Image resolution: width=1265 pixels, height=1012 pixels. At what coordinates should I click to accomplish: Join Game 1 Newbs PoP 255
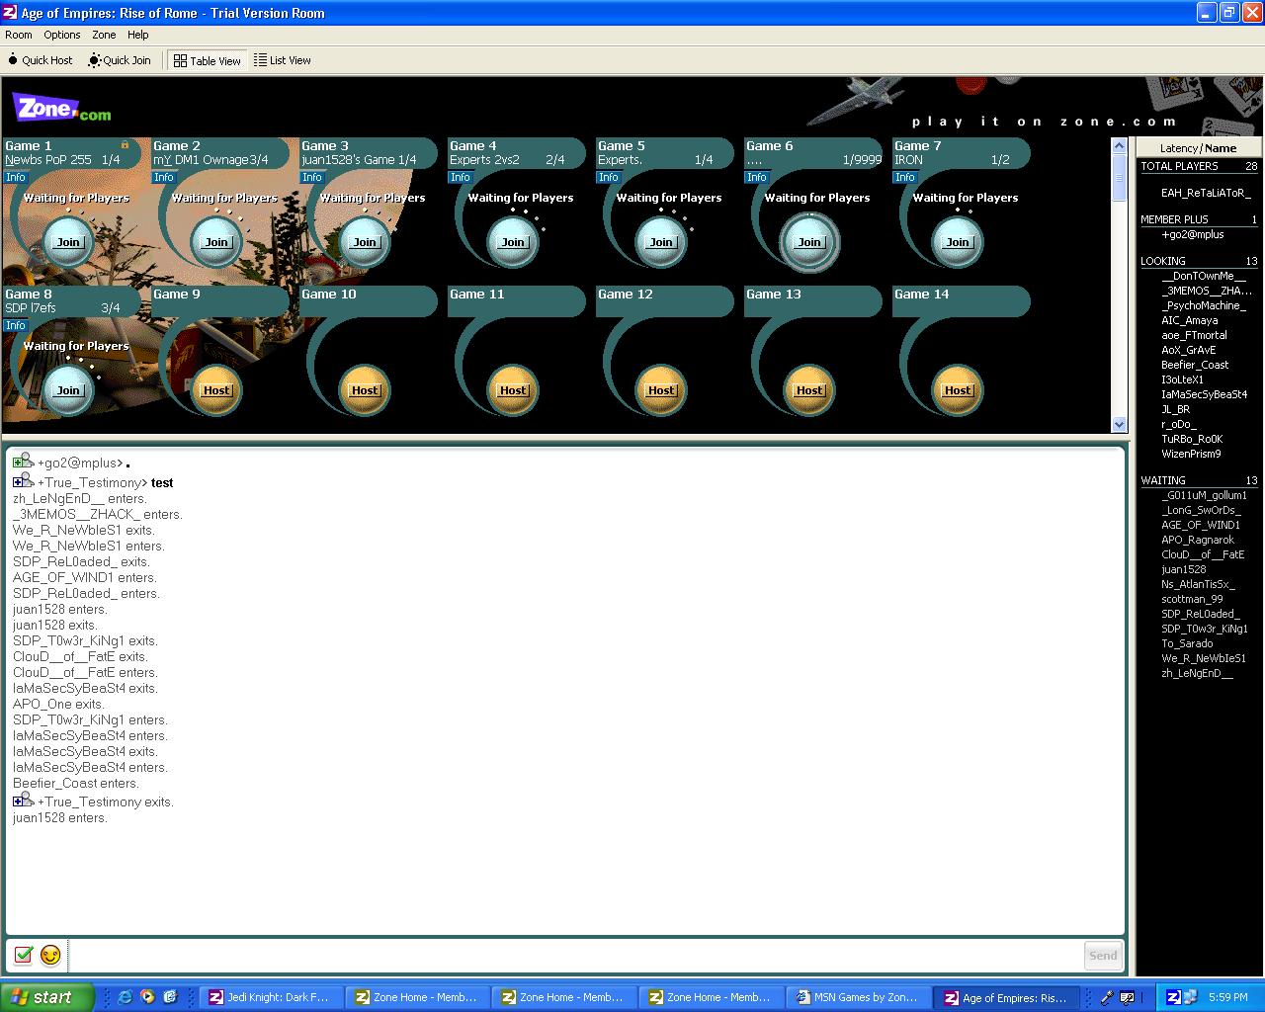pos(68,242)
